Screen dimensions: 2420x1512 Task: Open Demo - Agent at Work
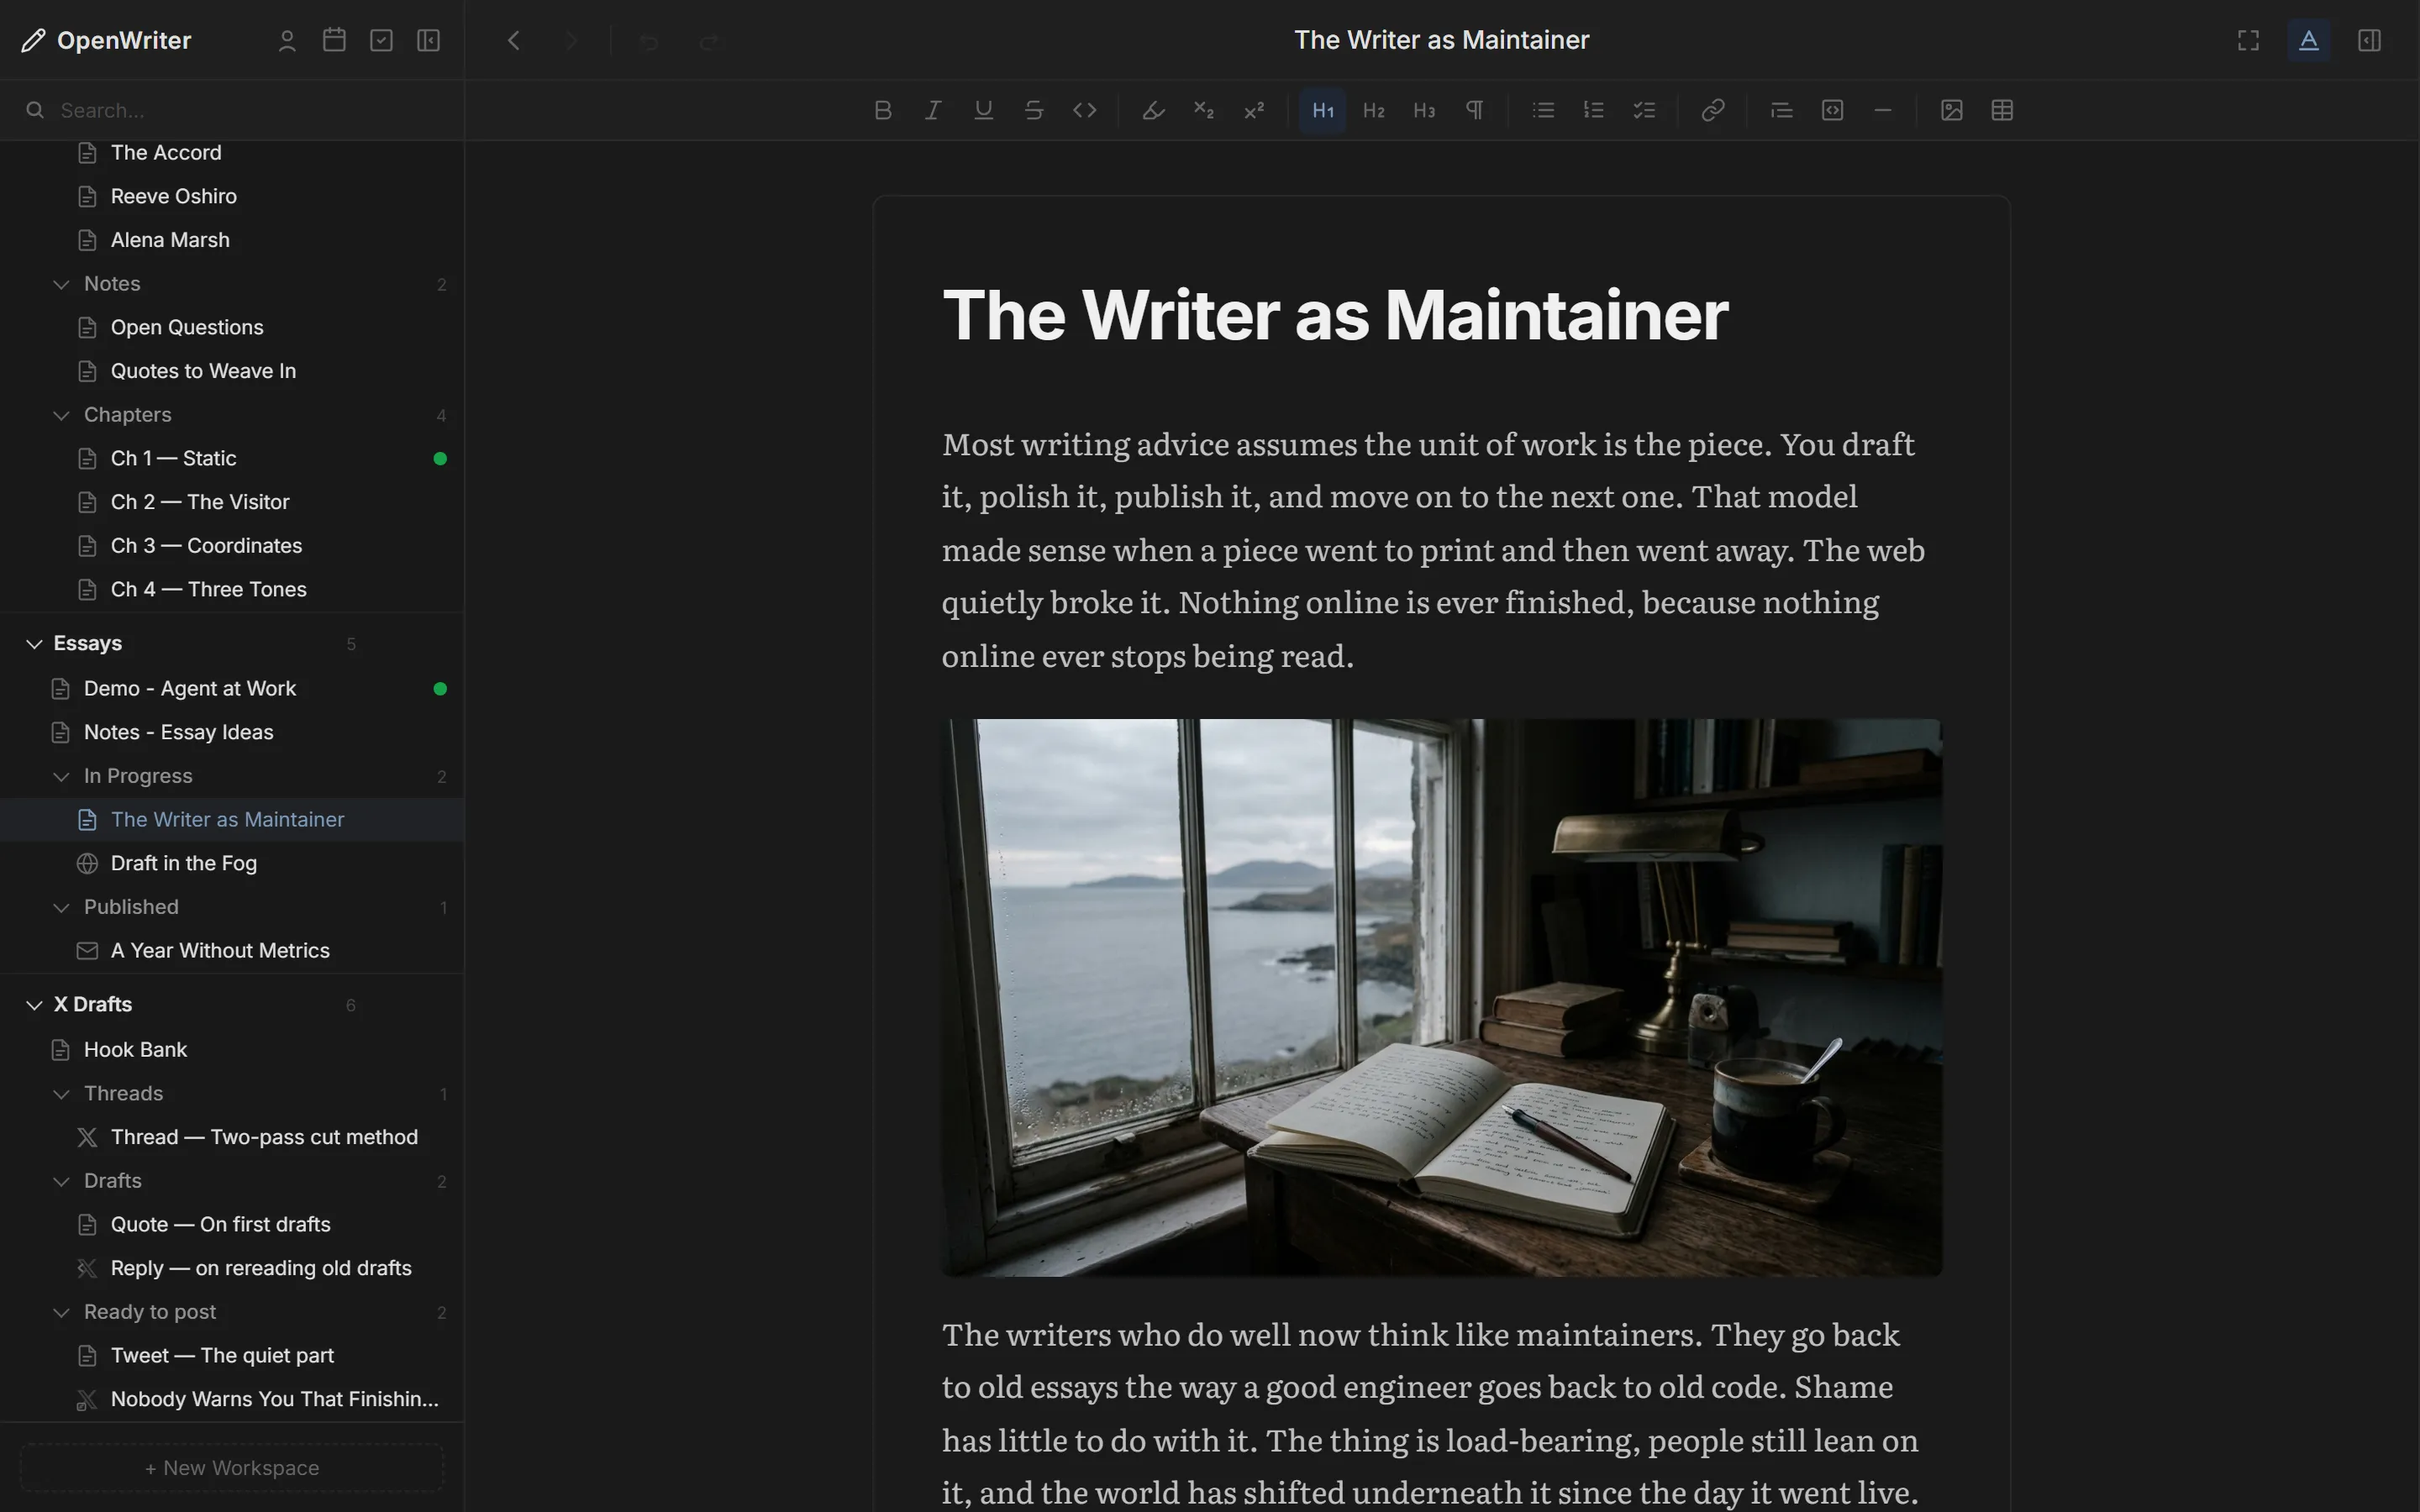[x=232, y=688]
